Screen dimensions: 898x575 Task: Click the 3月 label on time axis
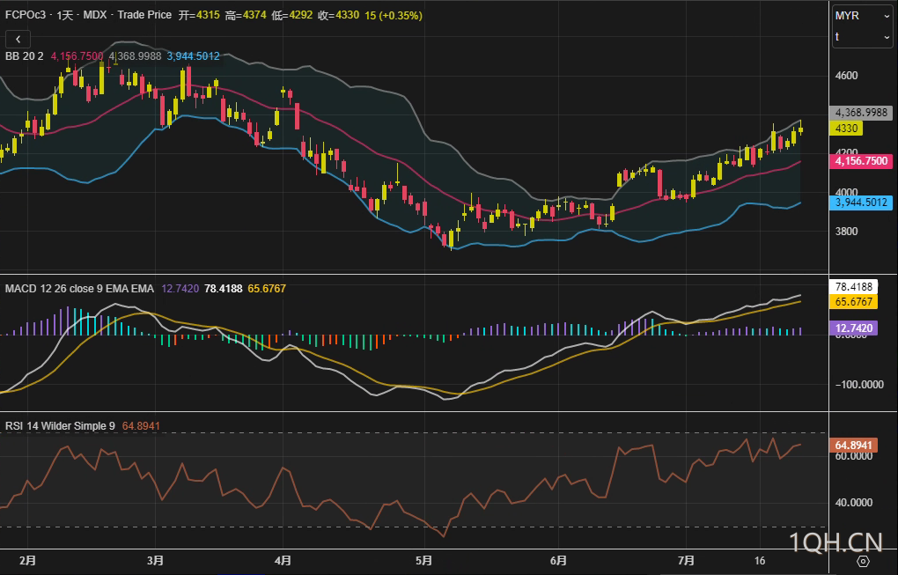point(156,560)
